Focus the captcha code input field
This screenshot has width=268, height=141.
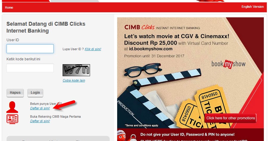click(30, 68)
